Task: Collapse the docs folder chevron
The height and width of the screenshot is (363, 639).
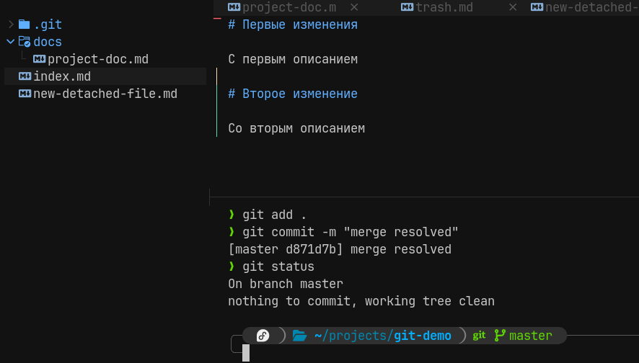Action: point(11,42)
